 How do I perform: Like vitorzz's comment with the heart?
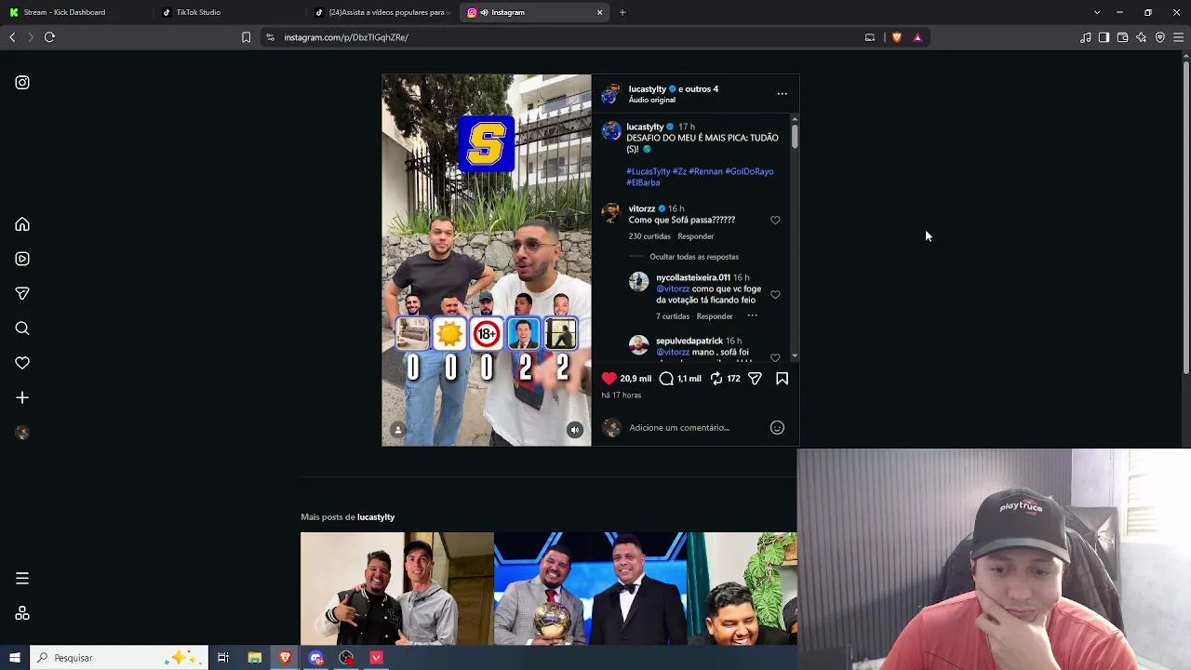pyautogui.click(x=775, y=221)
